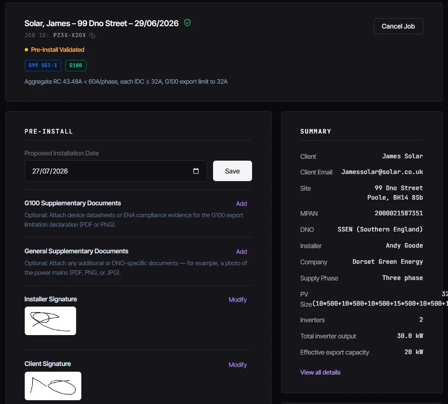
Task: Cancel the job
Action: [x=398, y=26]
